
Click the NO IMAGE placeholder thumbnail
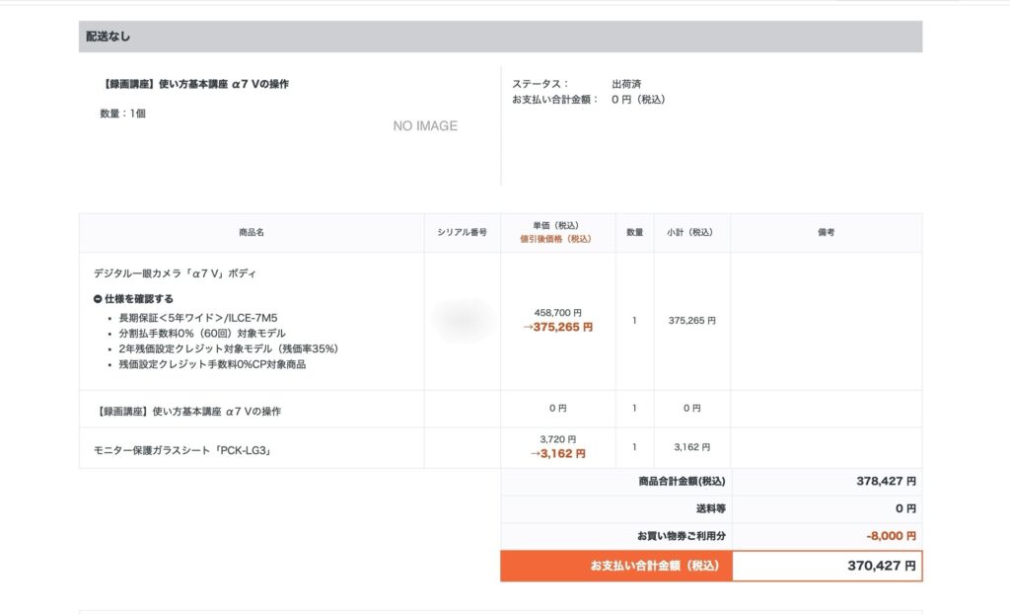click(424, 126)
